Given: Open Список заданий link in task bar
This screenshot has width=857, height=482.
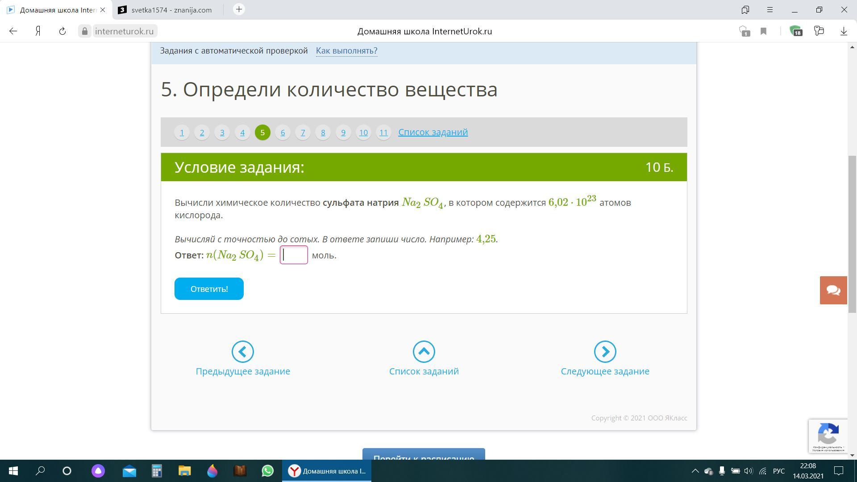Looking at the screenshot, I should pyautogui.click(x=433, y=132).
